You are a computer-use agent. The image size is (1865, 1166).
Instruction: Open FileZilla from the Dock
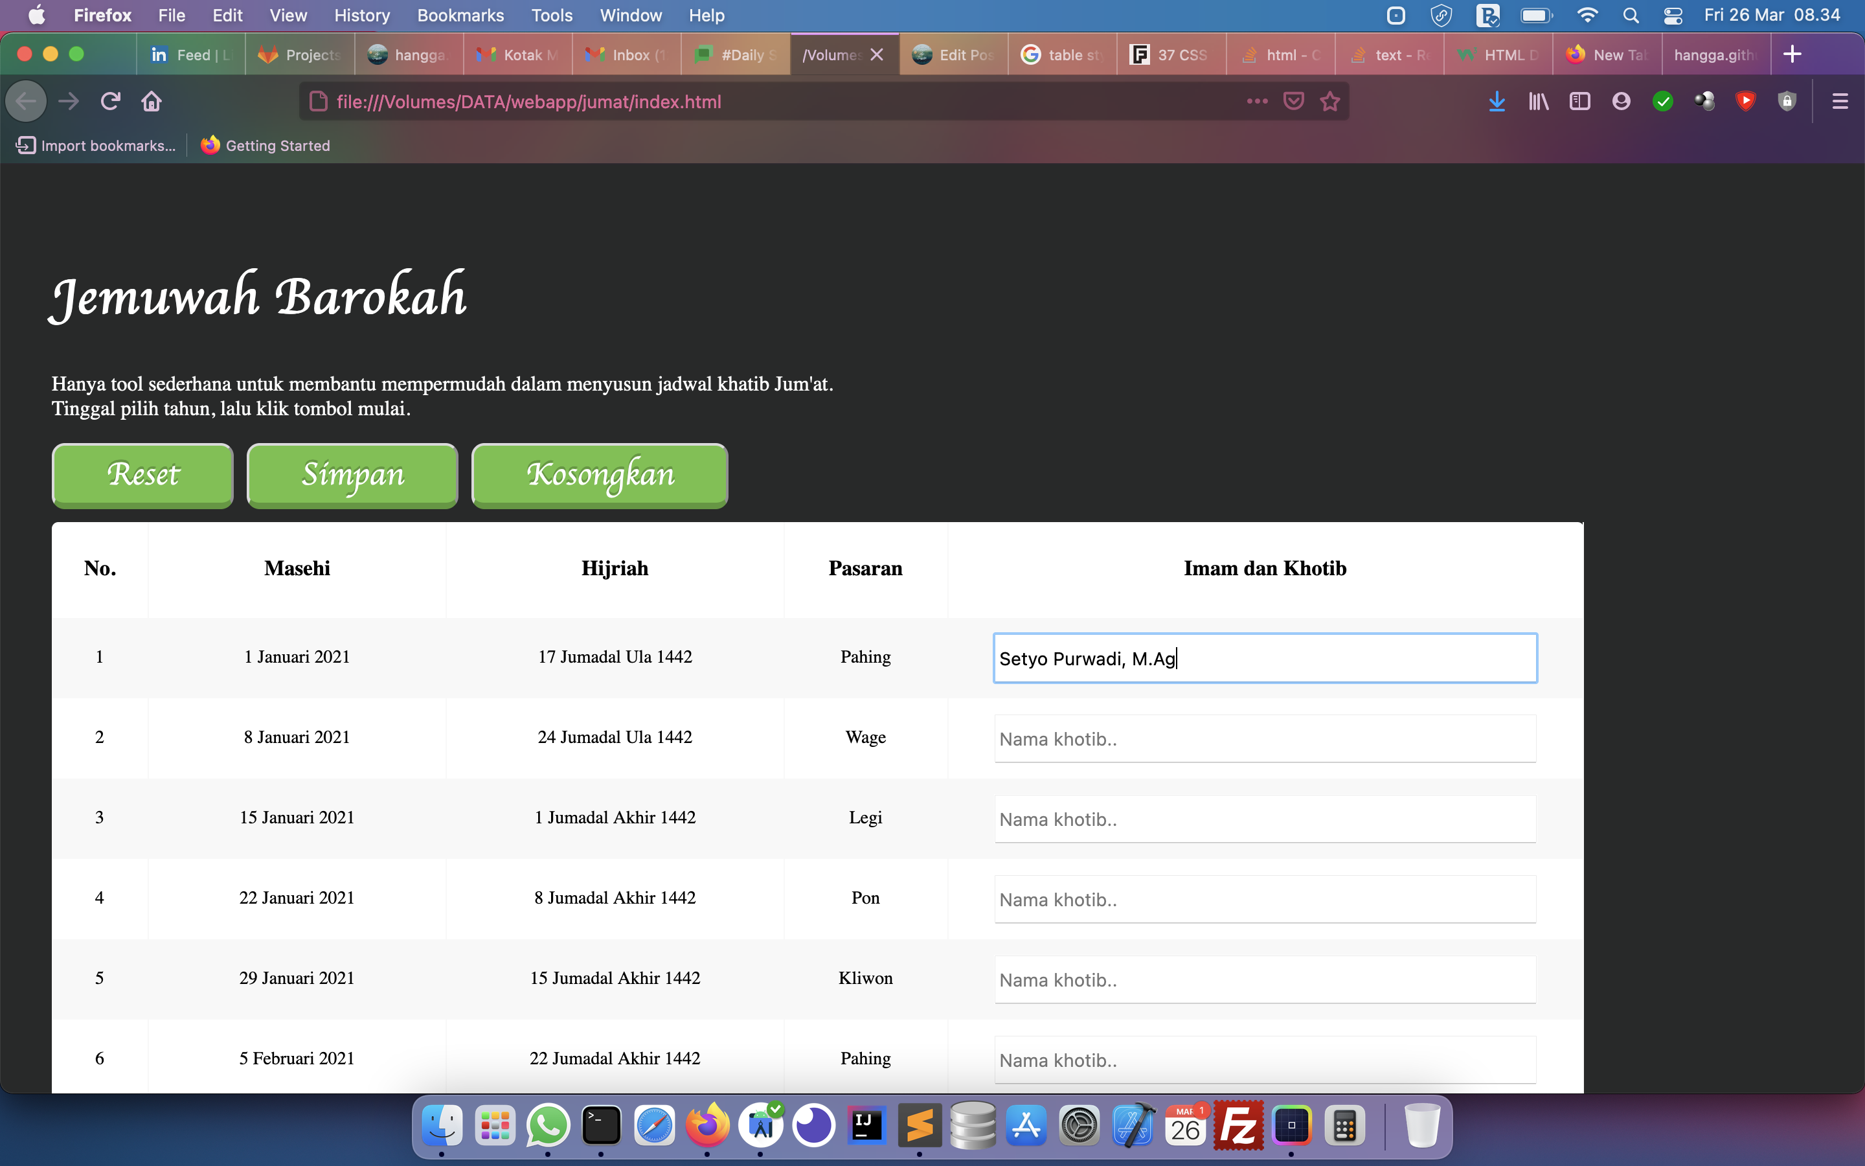click(1238, 1126)
